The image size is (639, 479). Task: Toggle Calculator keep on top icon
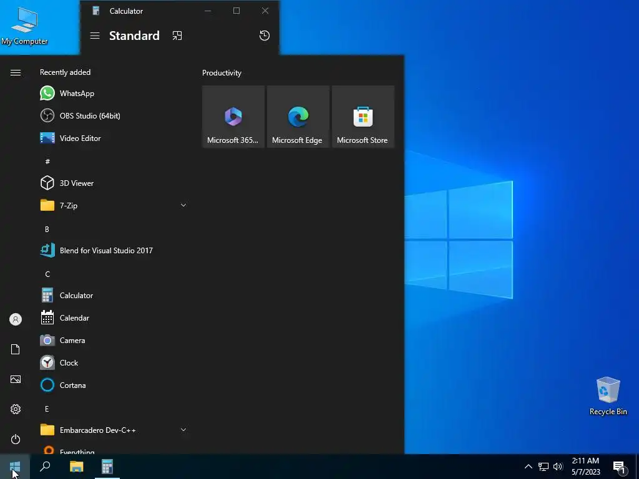coord(177,36)
